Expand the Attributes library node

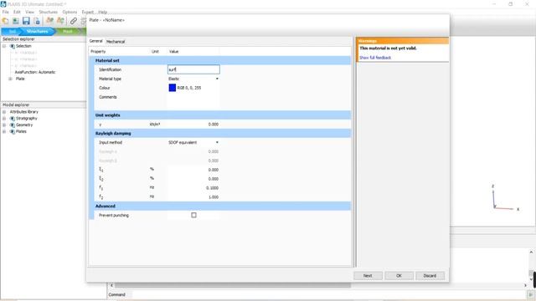[4, 112]
